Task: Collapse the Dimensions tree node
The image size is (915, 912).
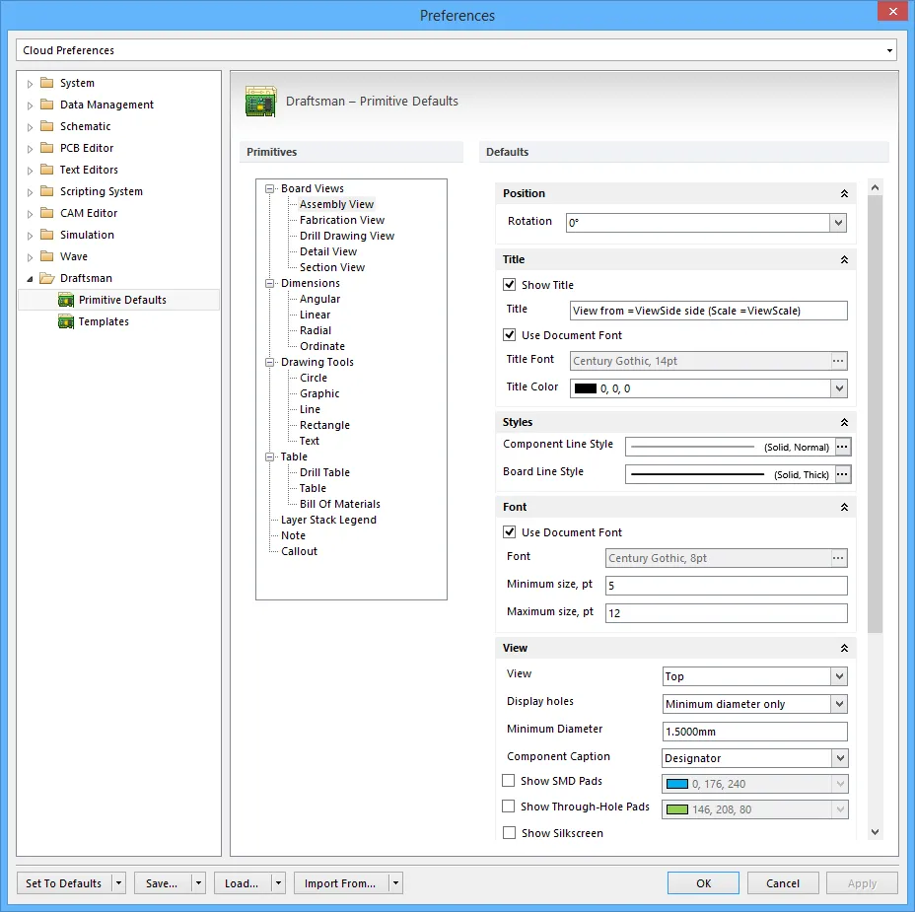Action: coord(269,283)
